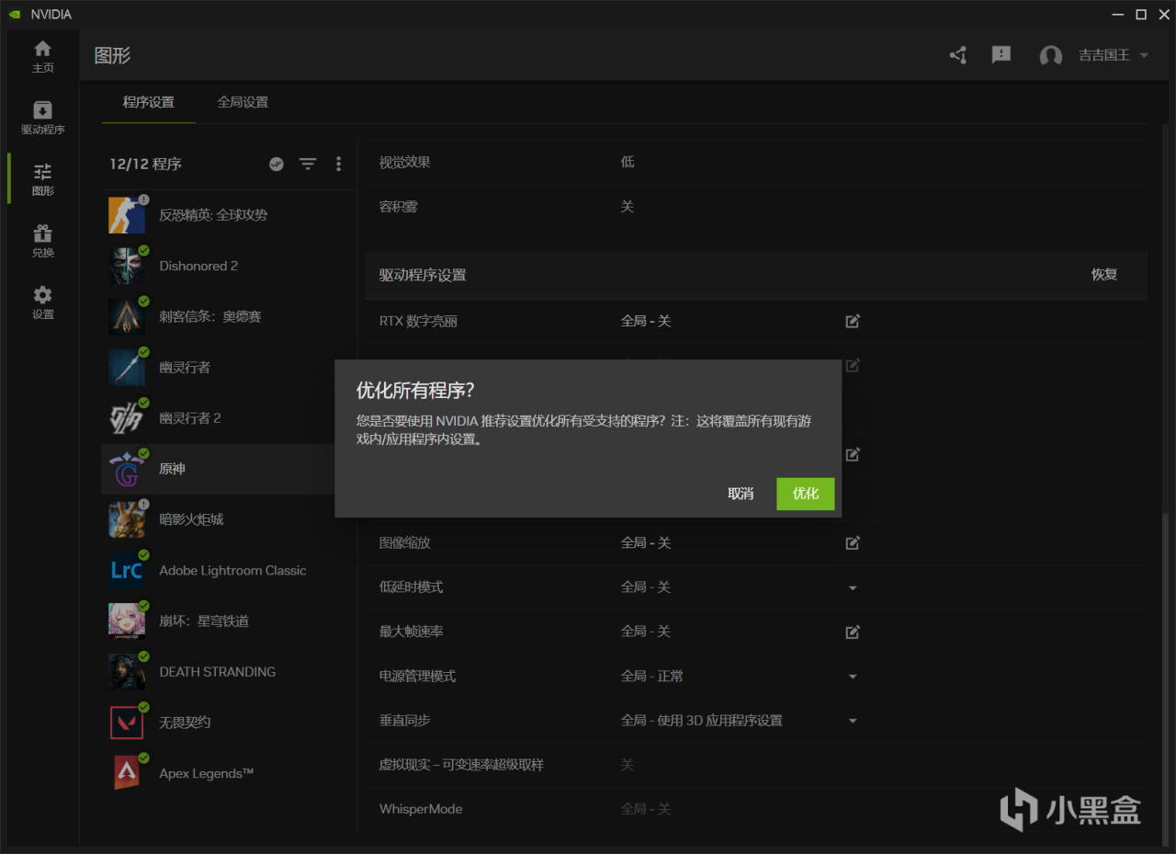Click the WhisperMode setting label
This screenshot has height=854, width=1176.
tap(421, 809)
